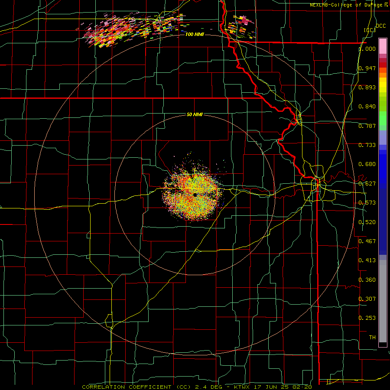Select the 0.840 color scale value
This screenshot has width=390, height=390.
click(367, 107)
